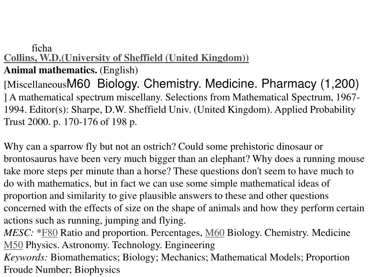Open the underlined M60 link after Percentages
The width and height of the screenshot is (370, 277).
(215, 233)
